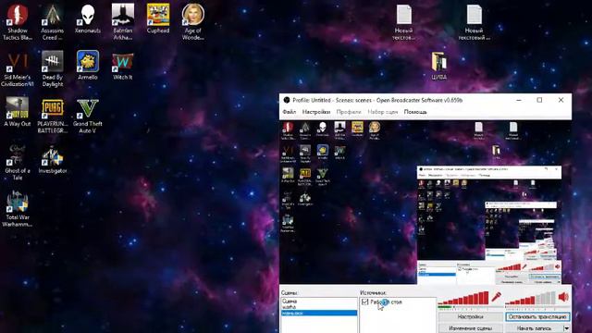Select the second scene in the scenes list

coord(289,307)
